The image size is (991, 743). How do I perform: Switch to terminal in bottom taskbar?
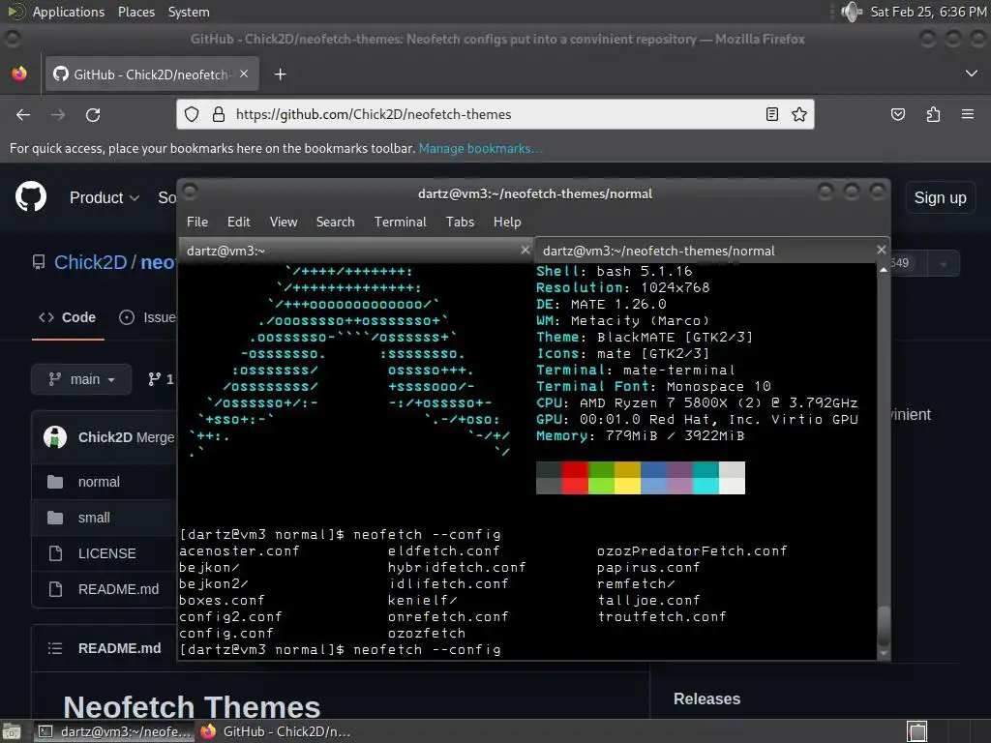click(x=114, y=731)
